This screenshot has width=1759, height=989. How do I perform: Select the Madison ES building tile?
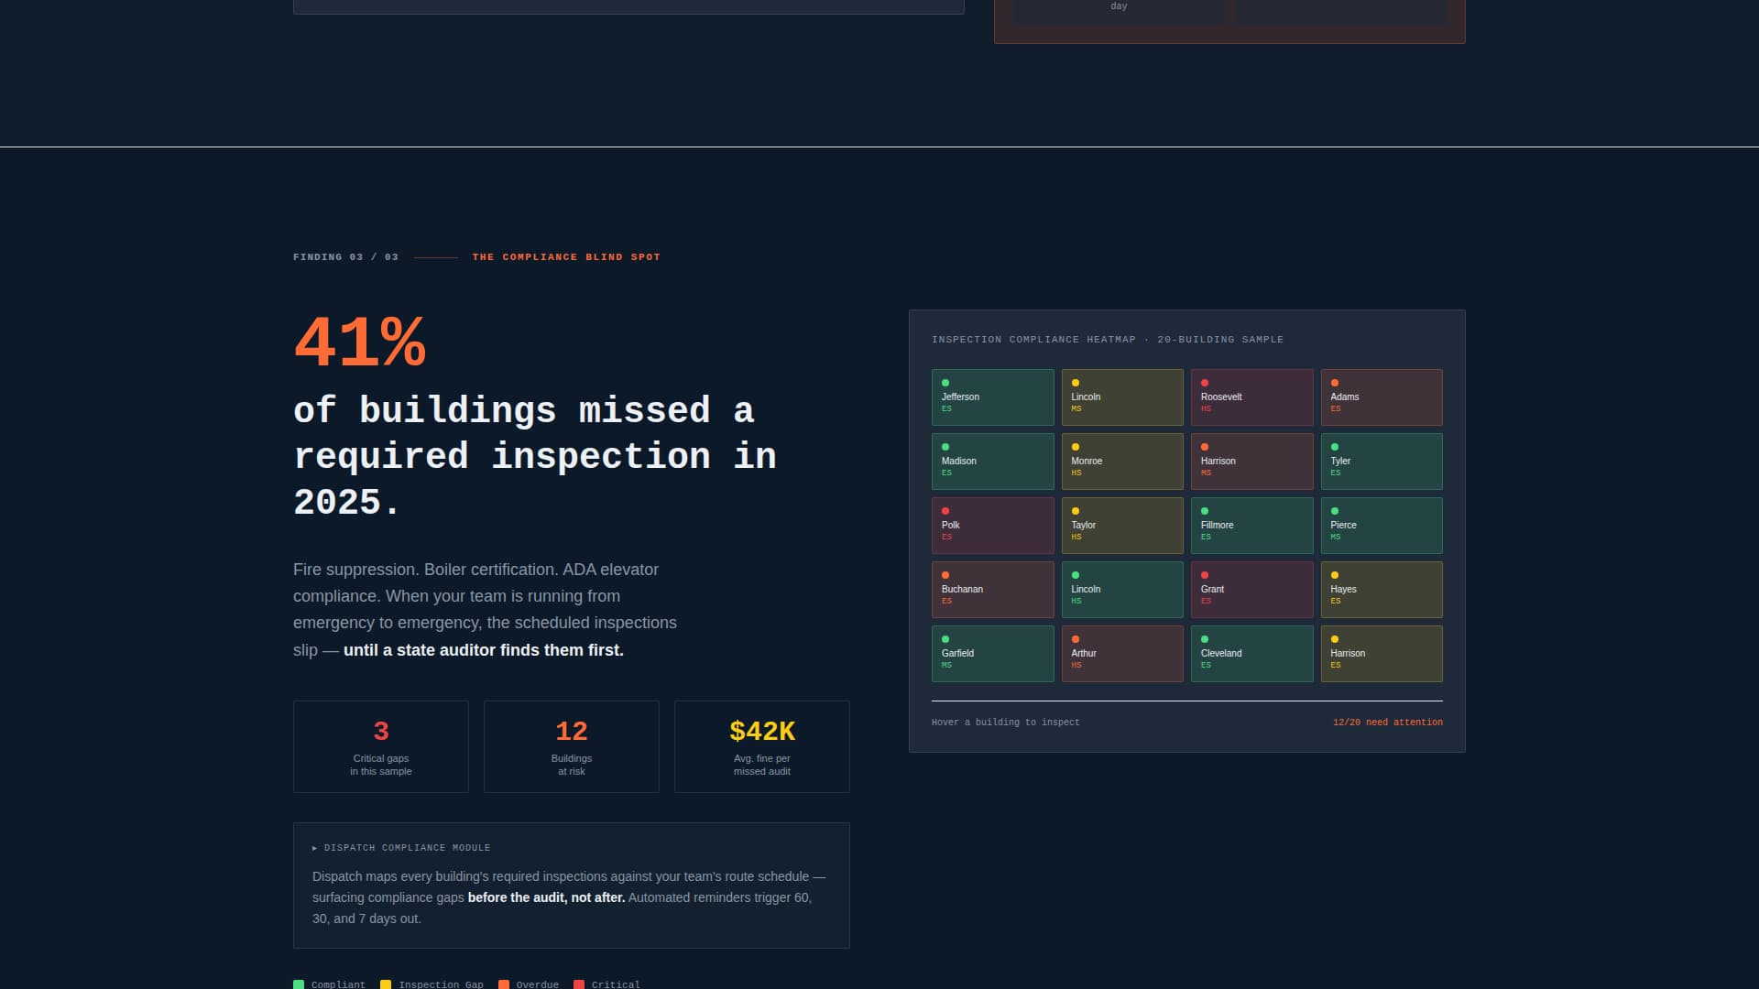coord(992,462)
